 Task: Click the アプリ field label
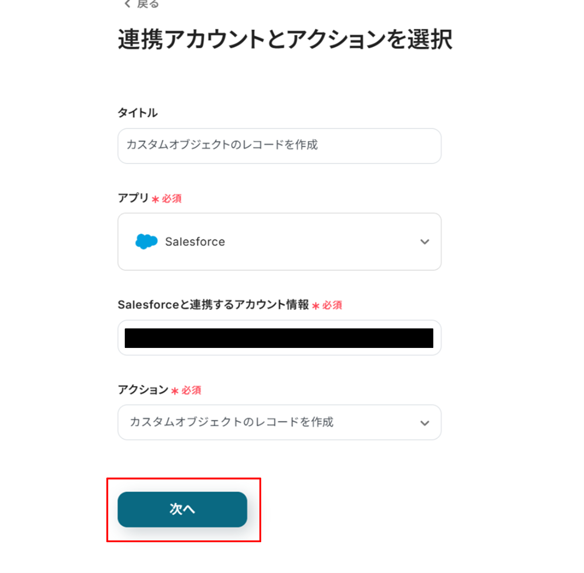coord(133,198)
